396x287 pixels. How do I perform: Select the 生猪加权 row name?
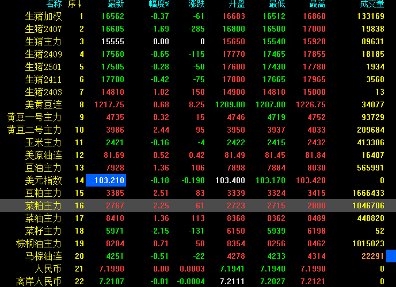tap(43, 17)
